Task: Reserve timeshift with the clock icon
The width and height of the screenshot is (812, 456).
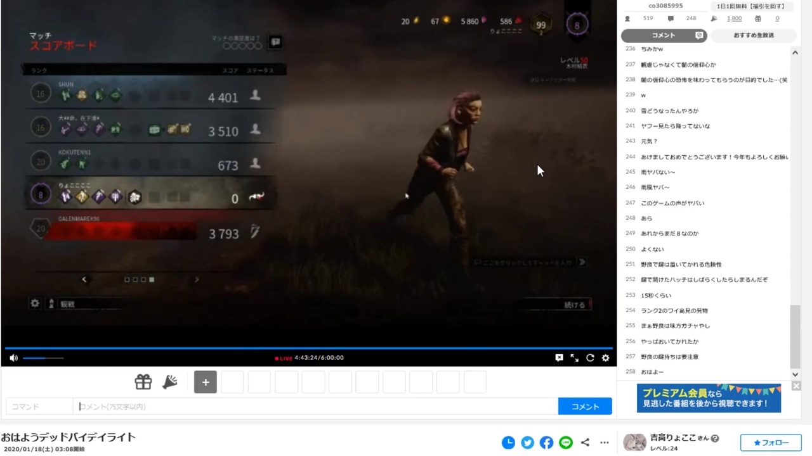Action: 508,443
